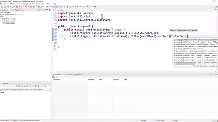Choose averagingLong completion suggestion
Image resolution: width=218 pixels, height=122 pixels.
(196, 44)
